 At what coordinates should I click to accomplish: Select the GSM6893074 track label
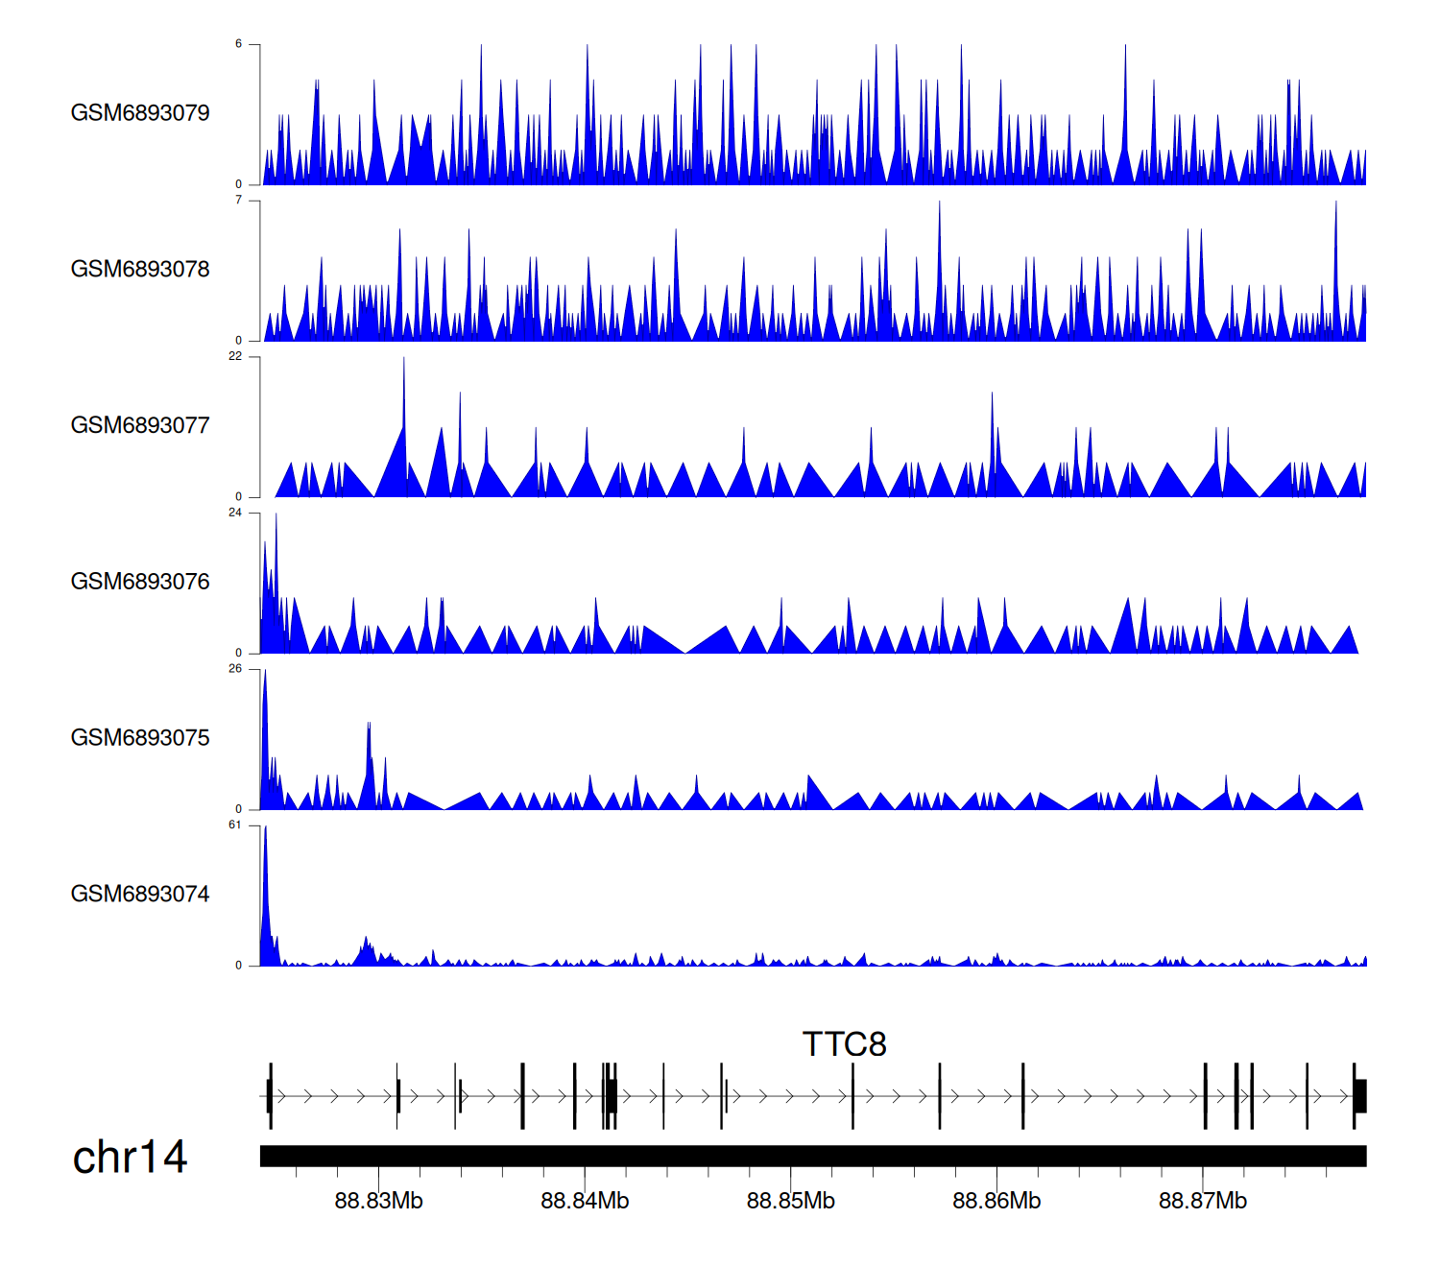coord(140,895)
